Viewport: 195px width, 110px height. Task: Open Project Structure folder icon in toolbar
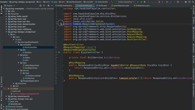186,2
